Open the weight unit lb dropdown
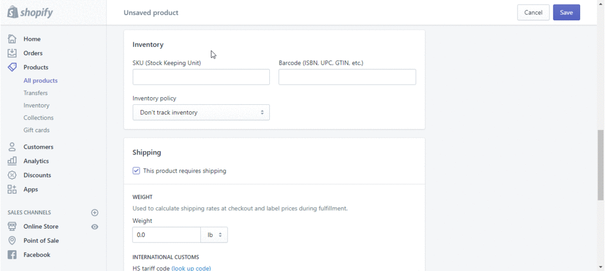The image size is (605, 271). click(x=214, y=235)
